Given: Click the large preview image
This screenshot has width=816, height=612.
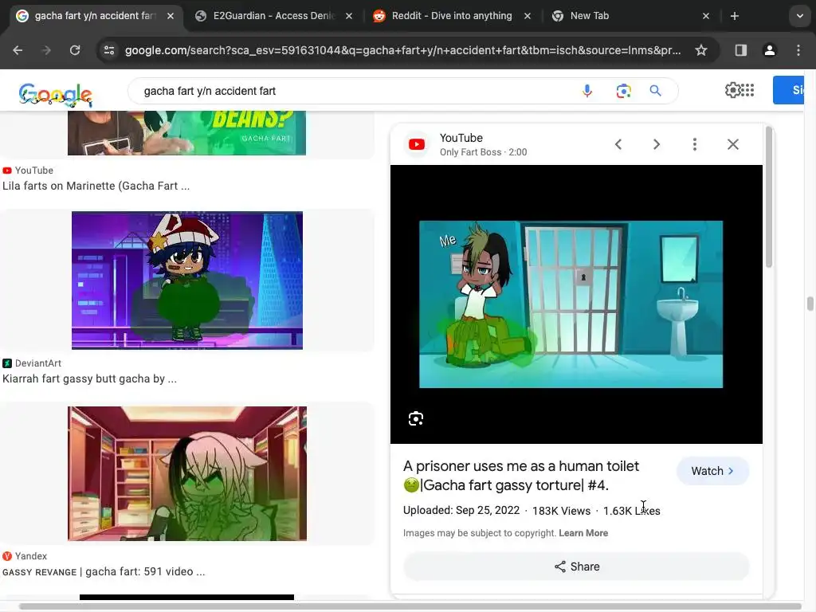Looking at the screenshot, I should tap(576, 304).
